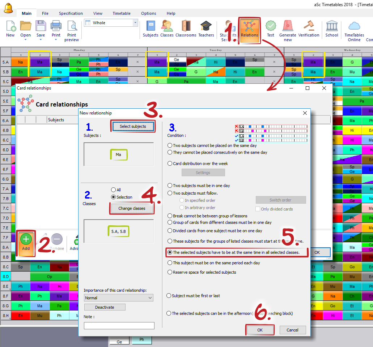This screenshot has width=373, height=347.
Task: Open the Specification menu tab
Action: [x=71, y=13]
